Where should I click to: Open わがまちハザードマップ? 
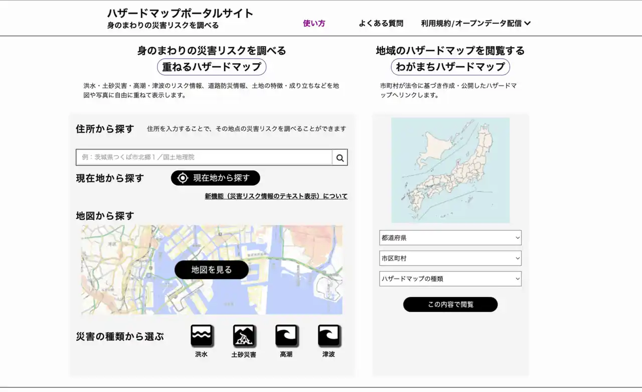pos(449,67)
